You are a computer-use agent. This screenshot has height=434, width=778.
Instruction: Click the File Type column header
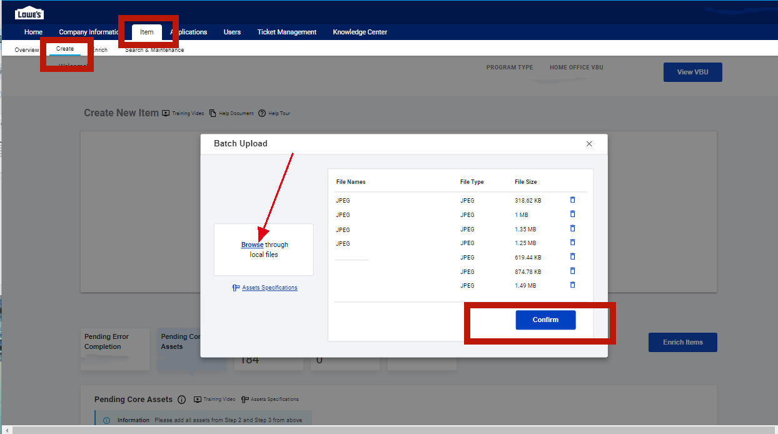click(x=472, y=182)
